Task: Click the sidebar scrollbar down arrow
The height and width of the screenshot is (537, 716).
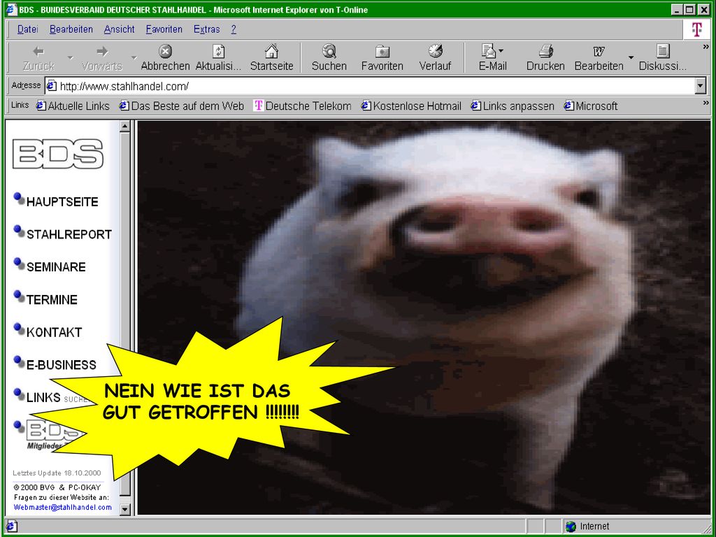Action: 125,509
